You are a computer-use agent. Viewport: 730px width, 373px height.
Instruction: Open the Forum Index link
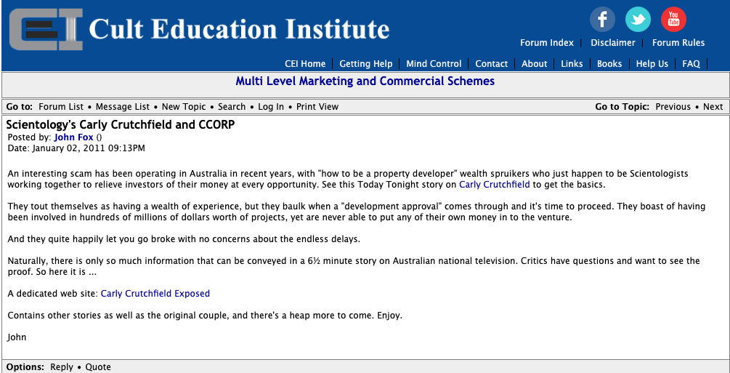click(546, 43)
